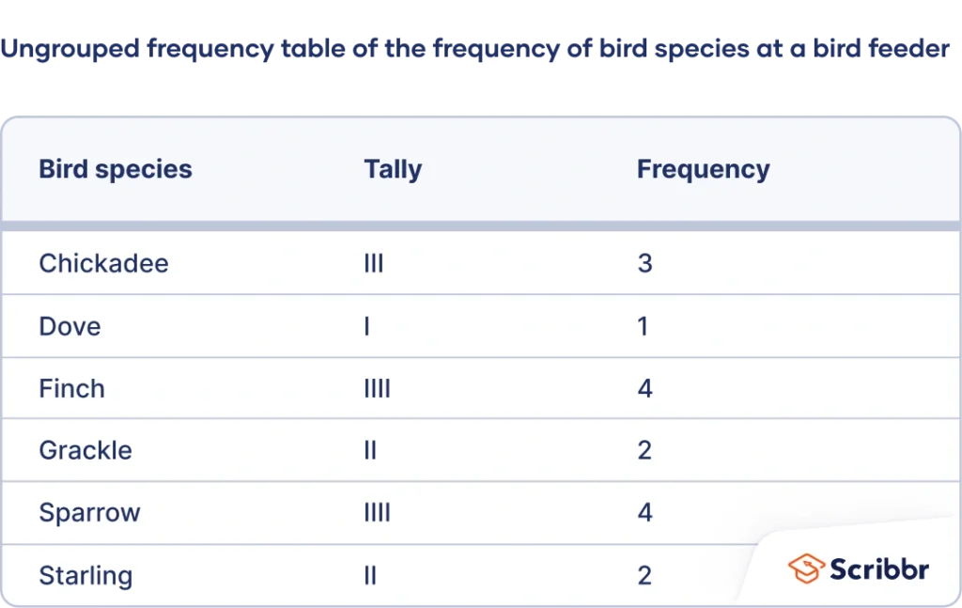The height and width of the screenshot is (608, 962).
Task: Click the Scribbr graduation cap logo icon
Action: 806,569
